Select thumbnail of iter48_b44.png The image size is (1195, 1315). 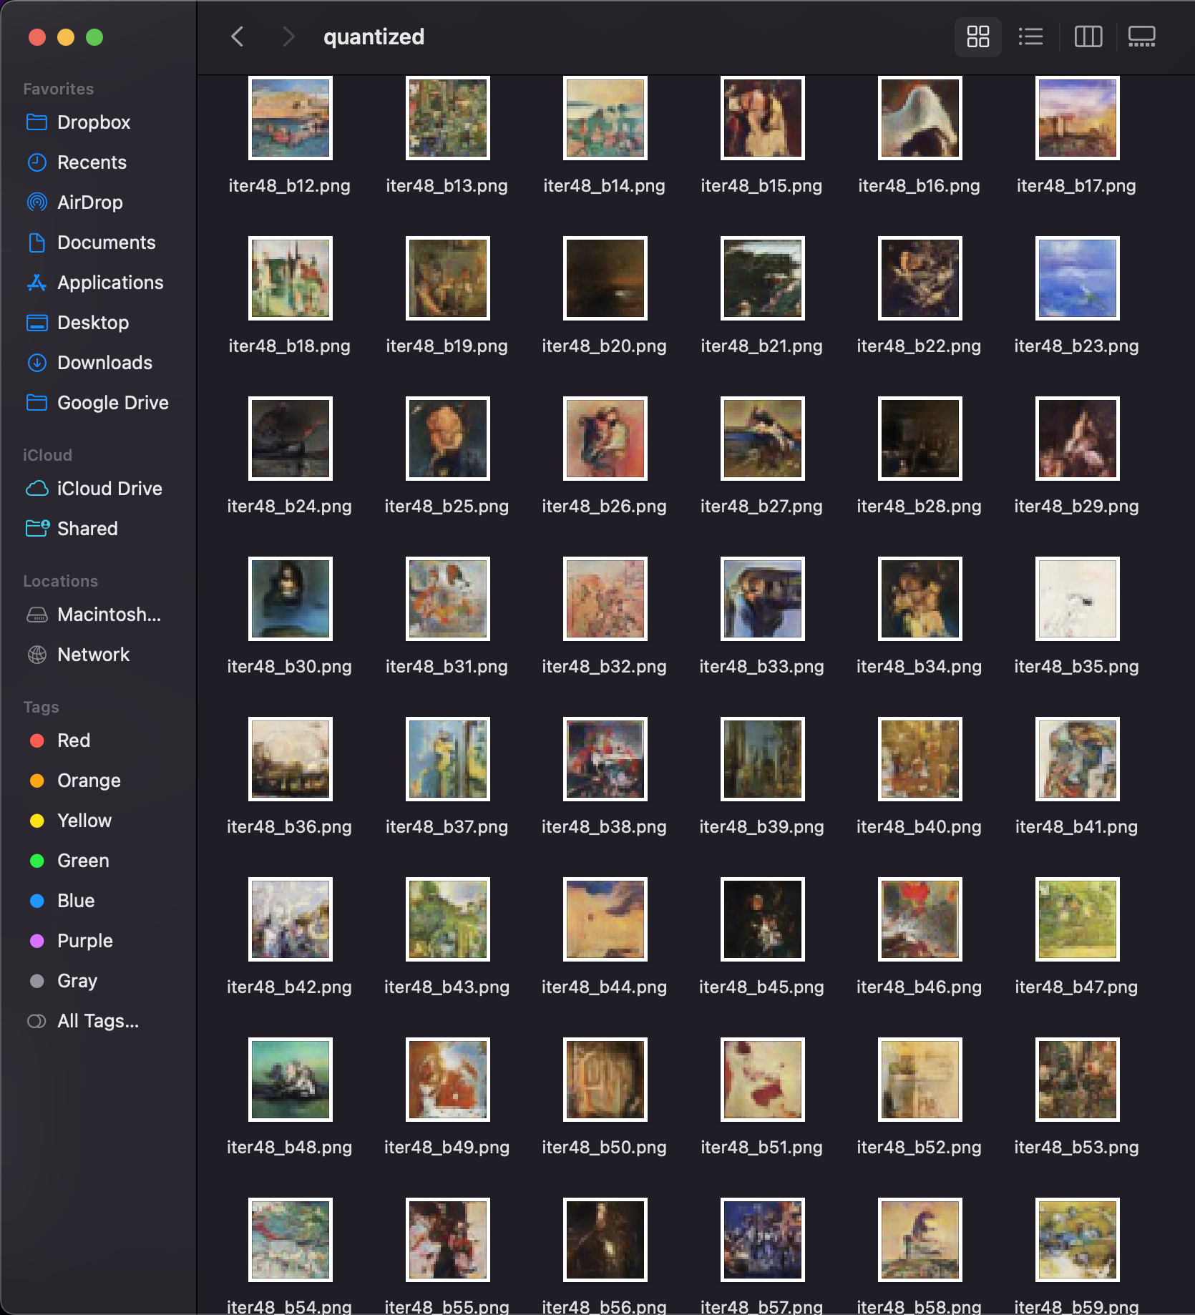coord(605,919)
